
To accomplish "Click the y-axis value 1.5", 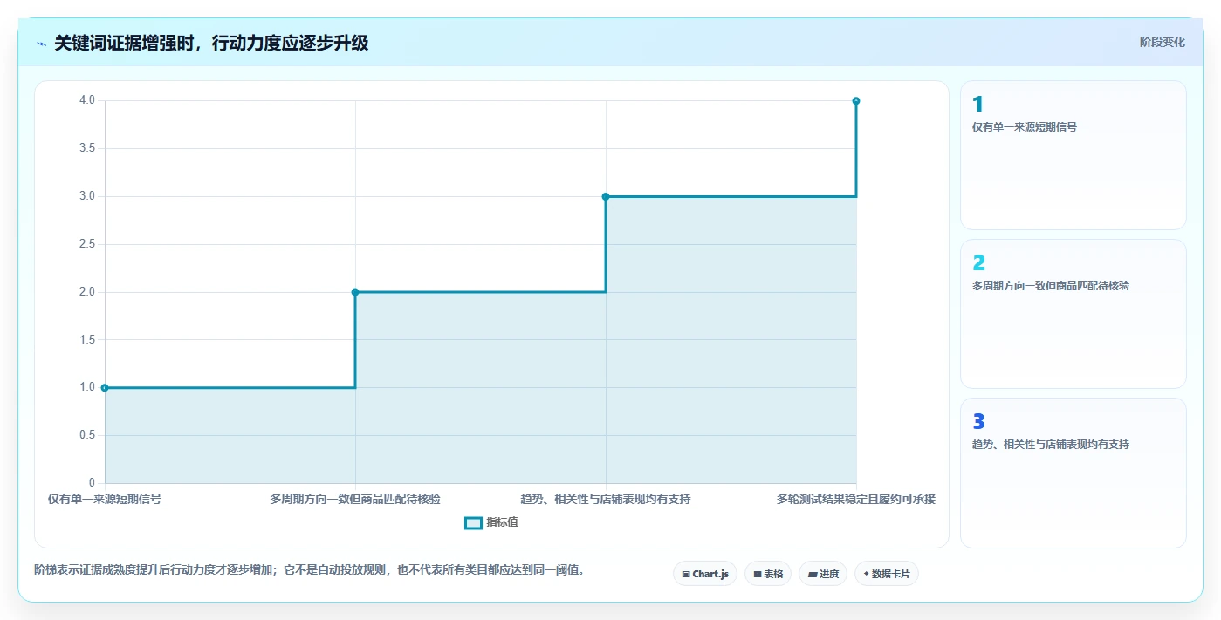I will tap(86, 339).
